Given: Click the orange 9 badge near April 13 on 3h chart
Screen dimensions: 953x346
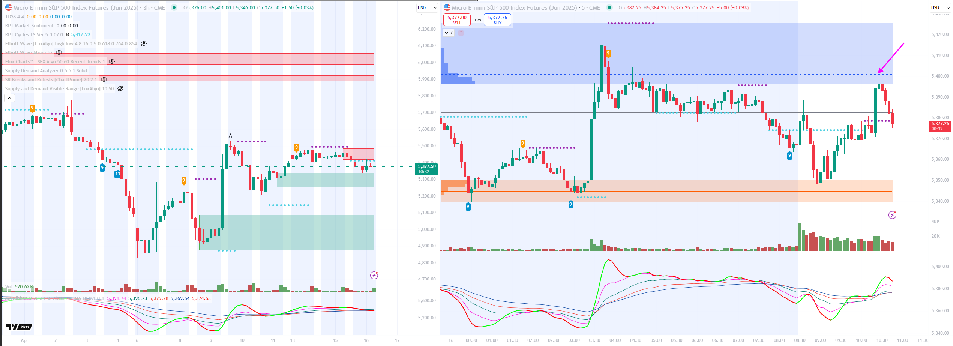Looking at the screenshot, I should click(296, 148).
